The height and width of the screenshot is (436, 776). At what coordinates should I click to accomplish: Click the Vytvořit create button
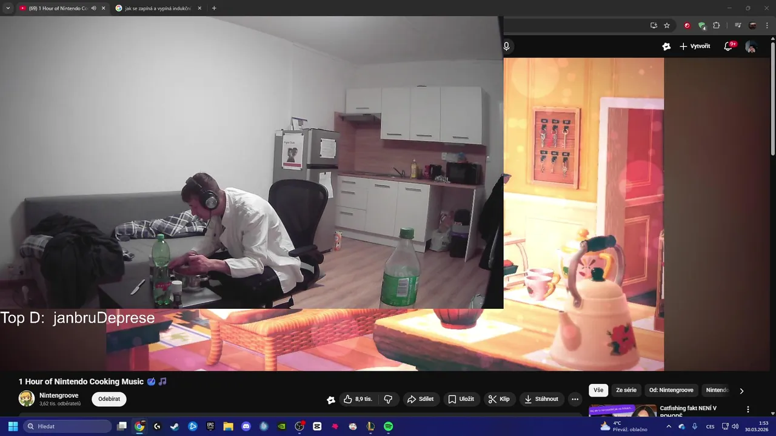(x=695, y=46)
